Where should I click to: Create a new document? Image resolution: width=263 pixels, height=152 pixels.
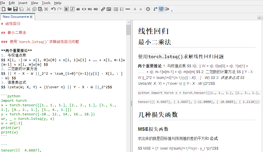(4, 9)
